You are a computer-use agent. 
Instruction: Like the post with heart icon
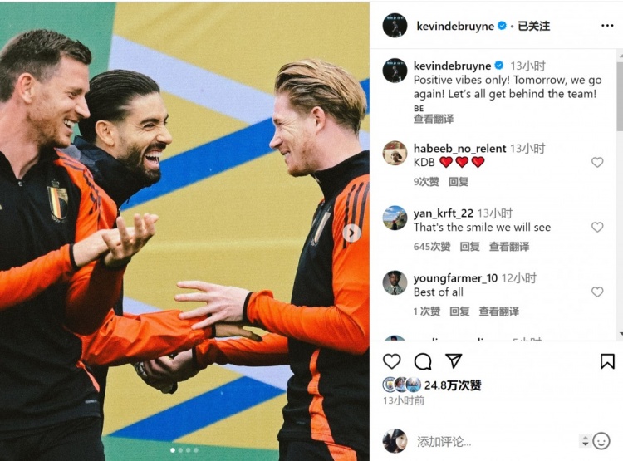pyautogui.click(x=392, y=361)
